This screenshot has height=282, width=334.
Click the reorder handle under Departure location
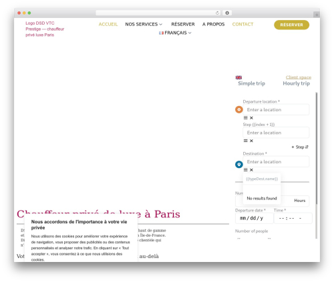(x=245, y=118)
